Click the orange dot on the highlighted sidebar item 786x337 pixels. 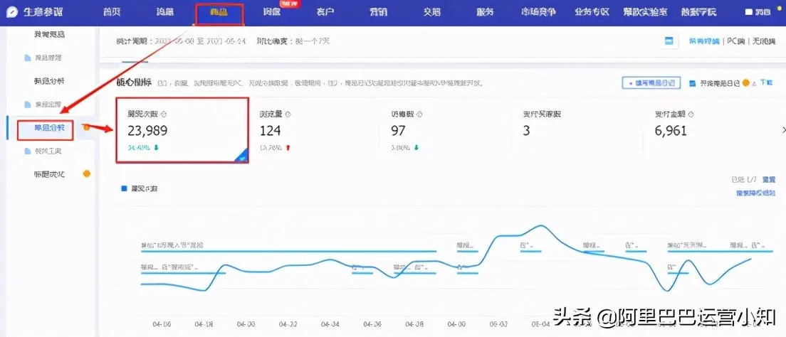[85, 127]
